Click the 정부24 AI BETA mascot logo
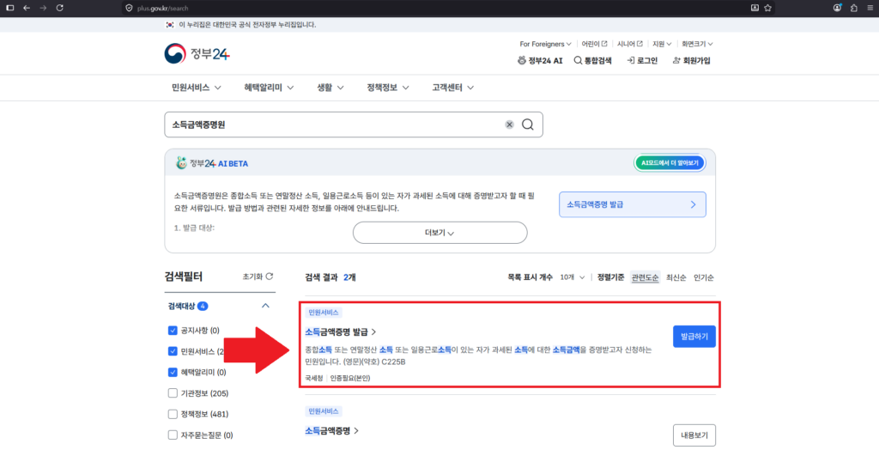Viewport: 879px width, 450px height. coord(212,163)
